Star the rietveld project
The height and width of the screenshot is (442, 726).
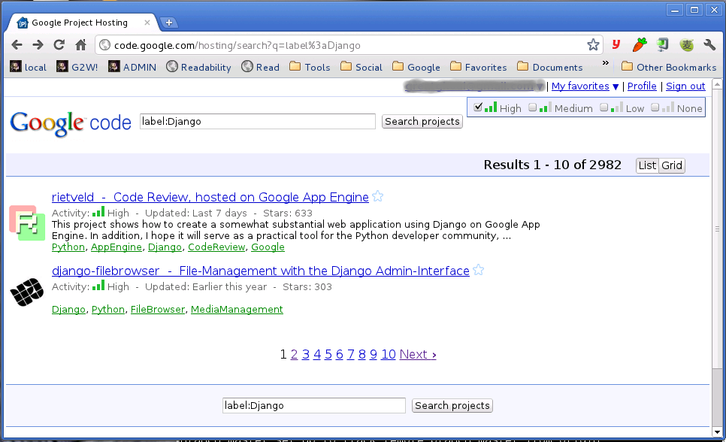coord(378,196)
